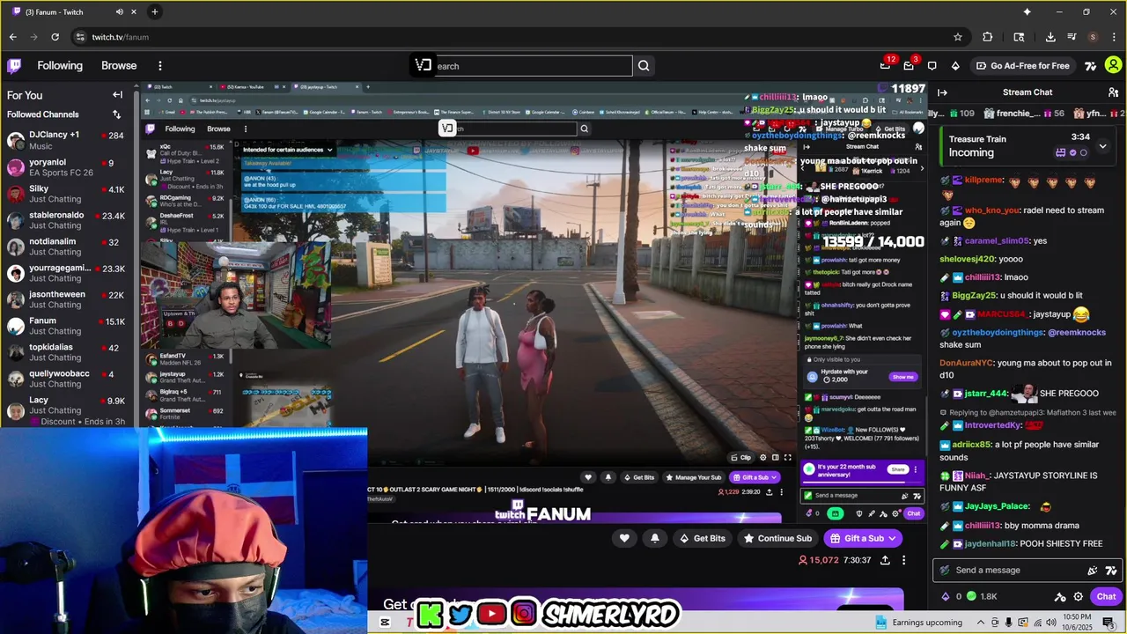The height and width of the screenshot is (634, 1127).
Task: Open 7TV emote menu in chat input
Action: [x=1111, y=570]
